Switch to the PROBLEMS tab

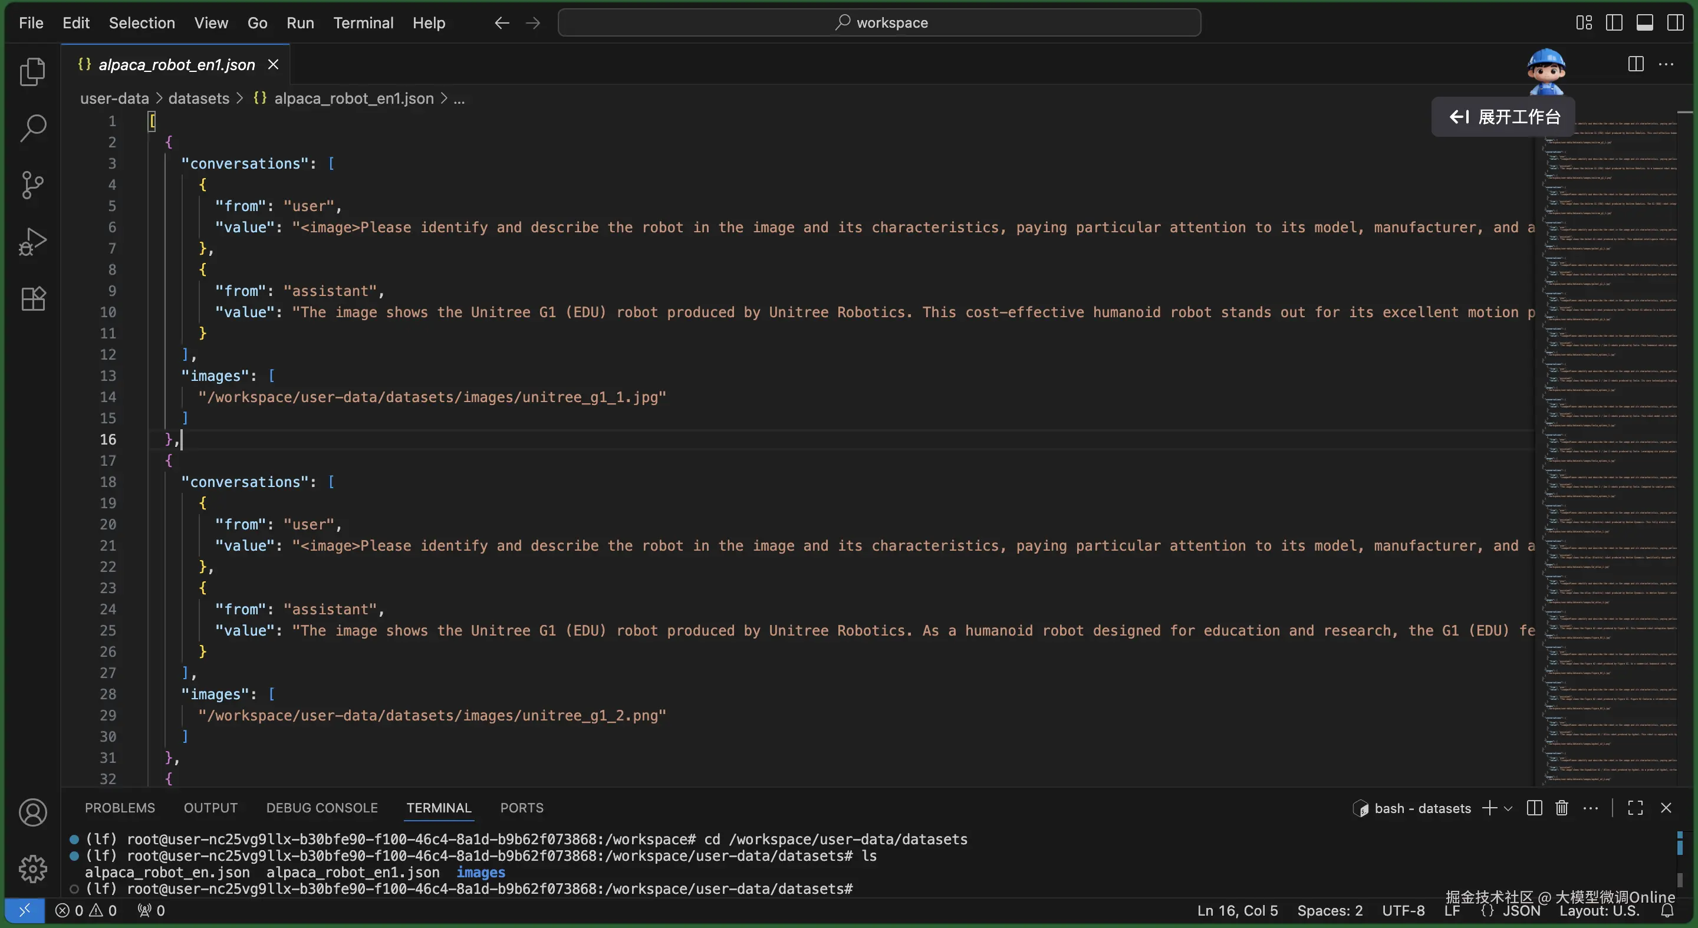tap(119, 807)
